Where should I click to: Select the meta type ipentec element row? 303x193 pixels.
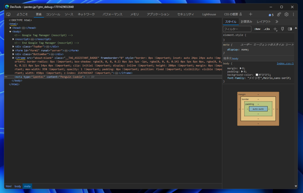(x=113, y=77)
